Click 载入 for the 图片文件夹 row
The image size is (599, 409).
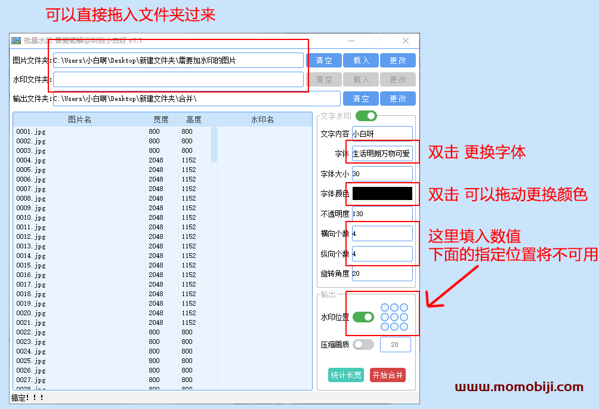click(361, 60)
